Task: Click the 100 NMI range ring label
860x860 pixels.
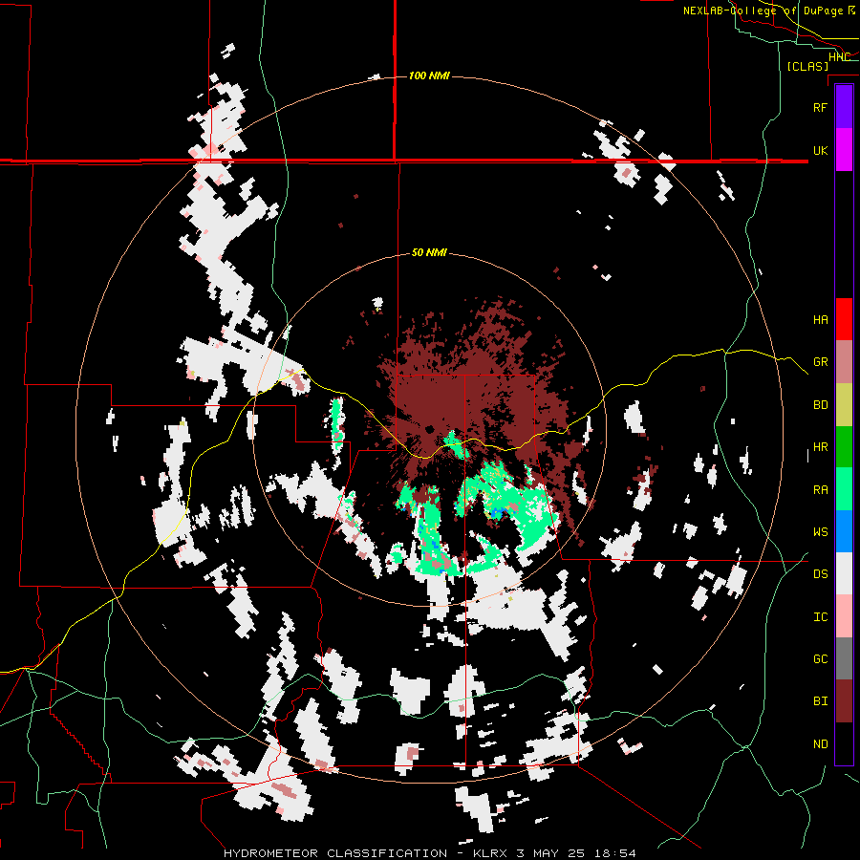Action: tap(429, 75)
